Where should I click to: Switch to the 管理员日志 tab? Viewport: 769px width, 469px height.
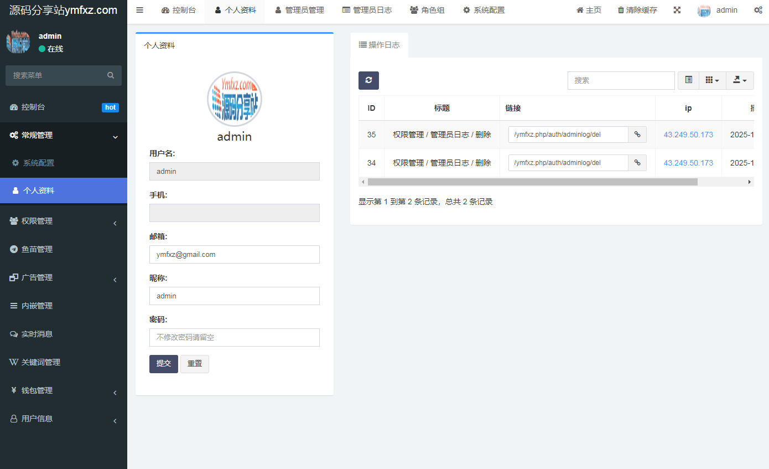367,10
